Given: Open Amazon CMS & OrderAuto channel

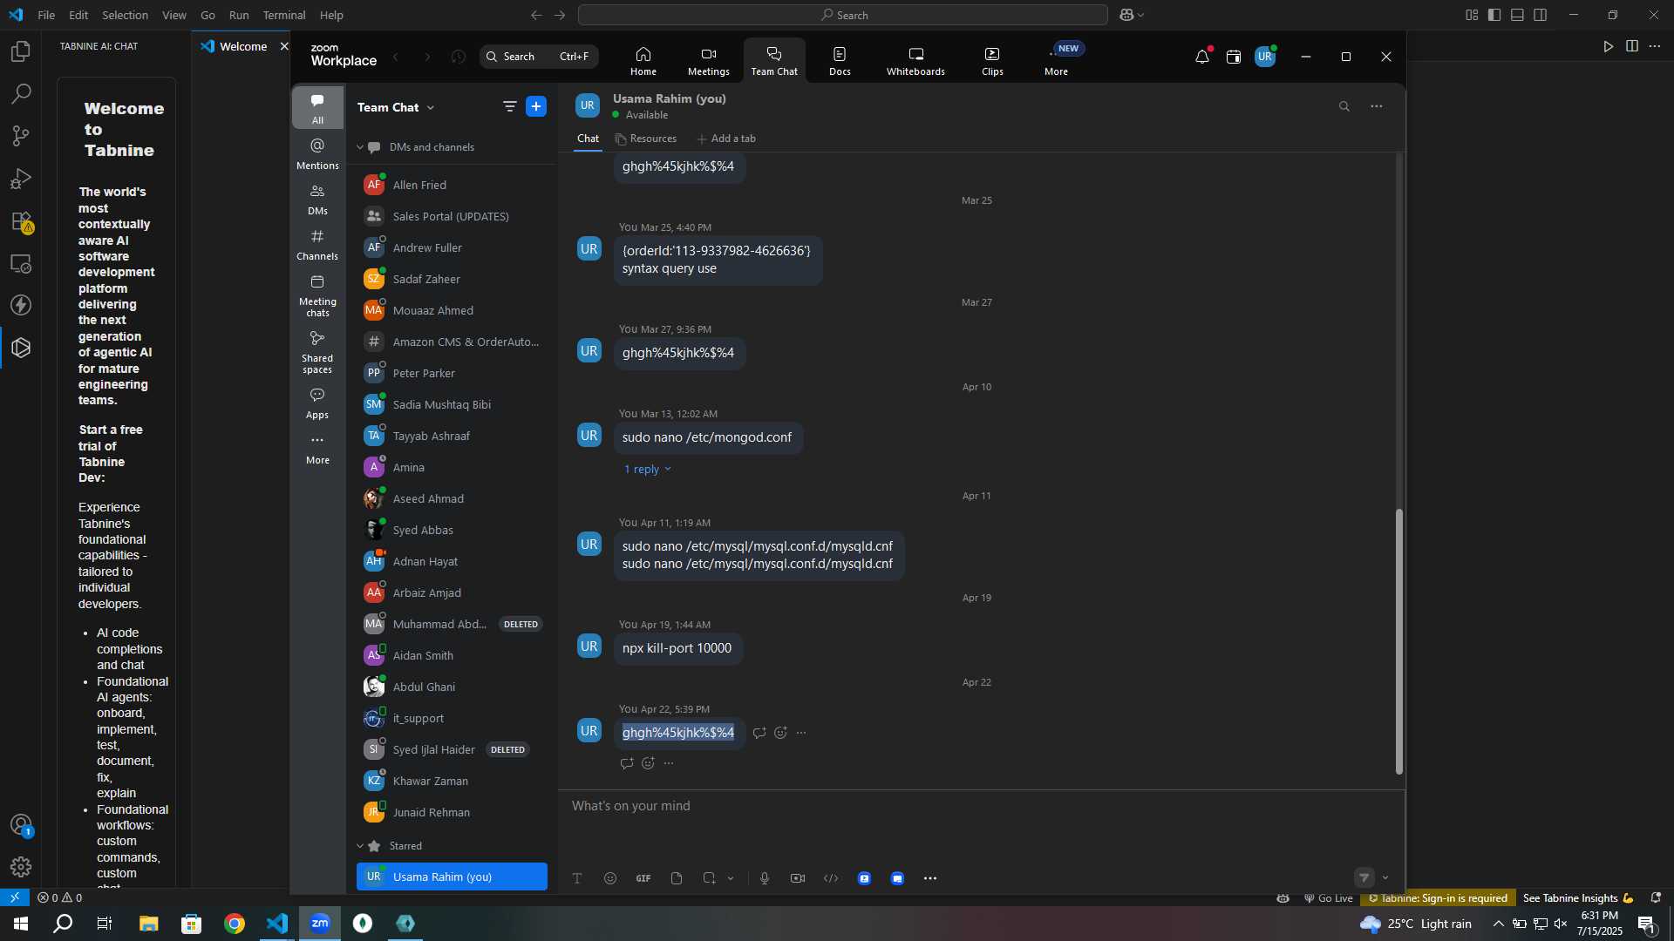Looking at the screenshot, I should pos(452,342).
